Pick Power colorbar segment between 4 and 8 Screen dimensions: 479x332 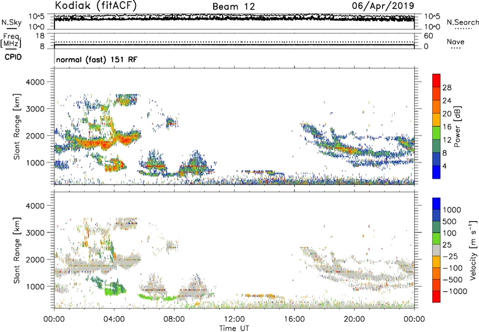[x=436, y=159]
